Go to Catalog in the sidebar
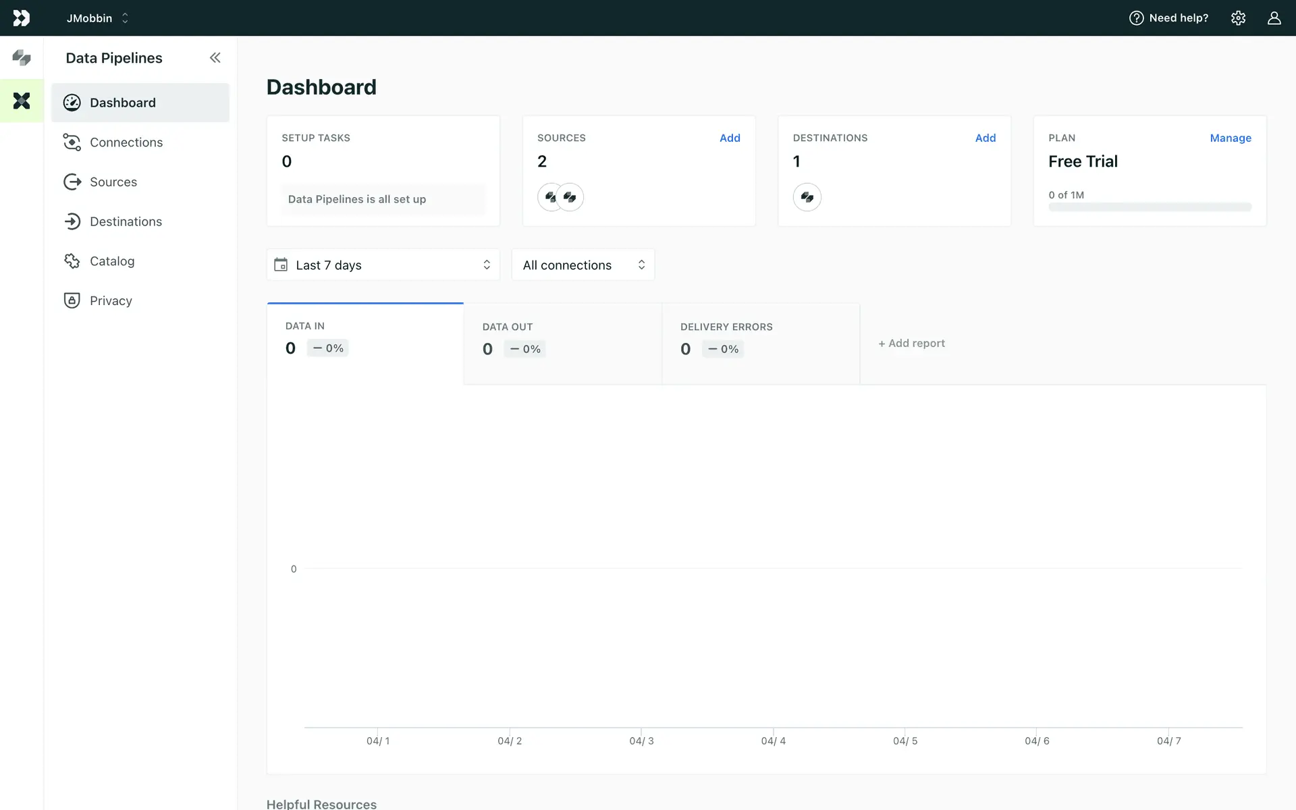This screenshot has height=810, width=1296. click(112, 261)
